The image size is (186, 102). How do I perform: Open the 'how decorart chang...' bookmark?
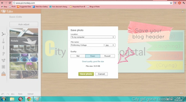click(59, 7)
